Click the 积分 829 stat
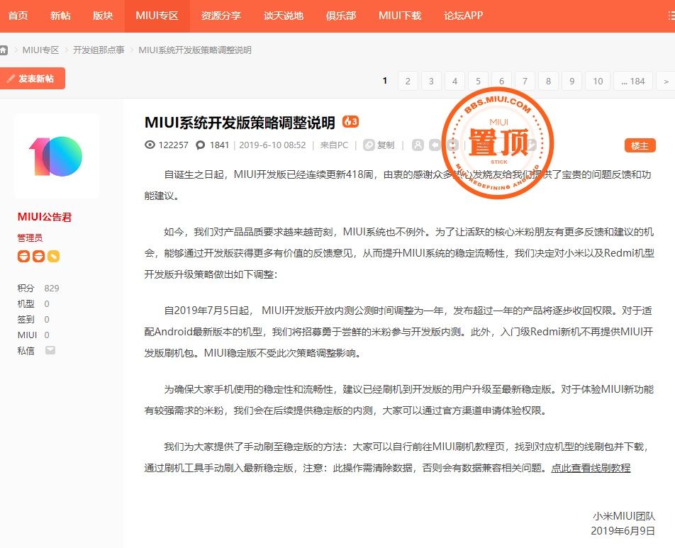 click(38, 288)
